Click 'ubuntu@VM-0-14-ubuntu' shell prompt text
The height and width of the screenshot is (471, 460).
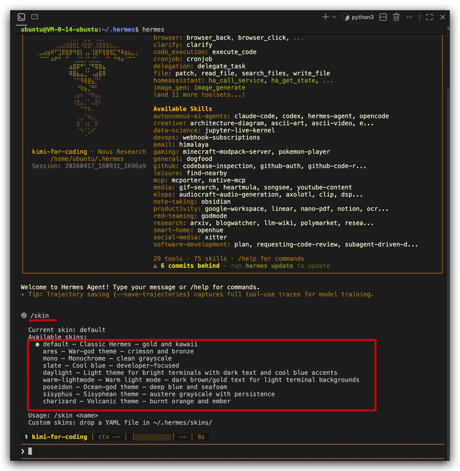point(60,29)
